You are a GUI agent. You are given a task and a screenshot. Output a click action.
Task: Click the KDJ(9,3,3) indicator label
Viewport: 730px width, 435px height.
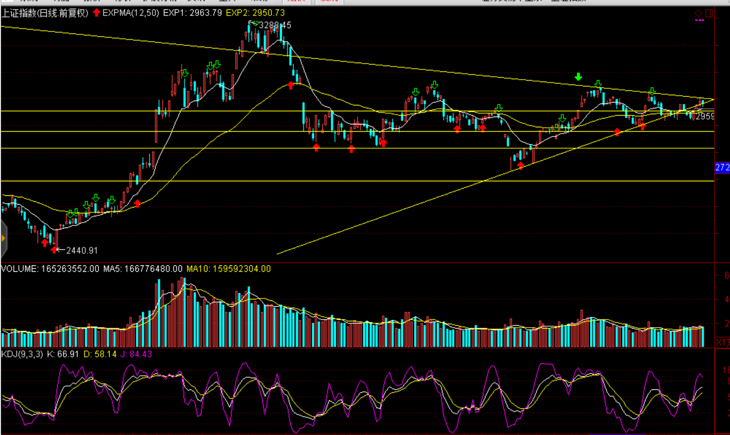click(22, 354)
